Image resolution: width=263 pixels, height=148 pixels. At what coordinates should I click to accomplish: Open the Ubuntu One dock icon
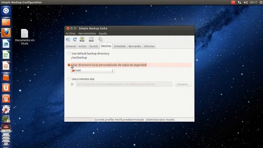pos(6,88)
